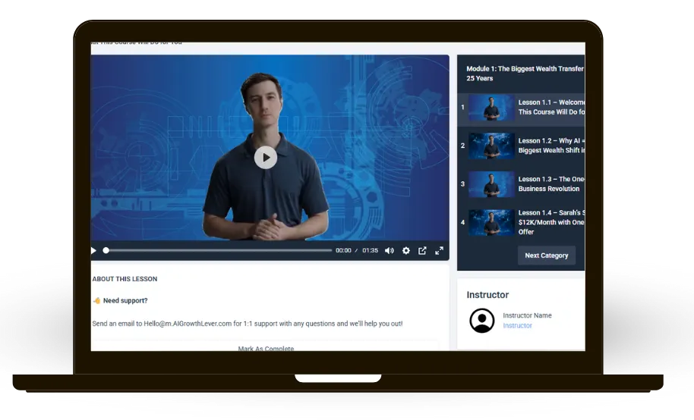Image resolution: width=694 pixels, height=420 pixels.
Task: Click the video seek bar track
Action: [219, 250]
